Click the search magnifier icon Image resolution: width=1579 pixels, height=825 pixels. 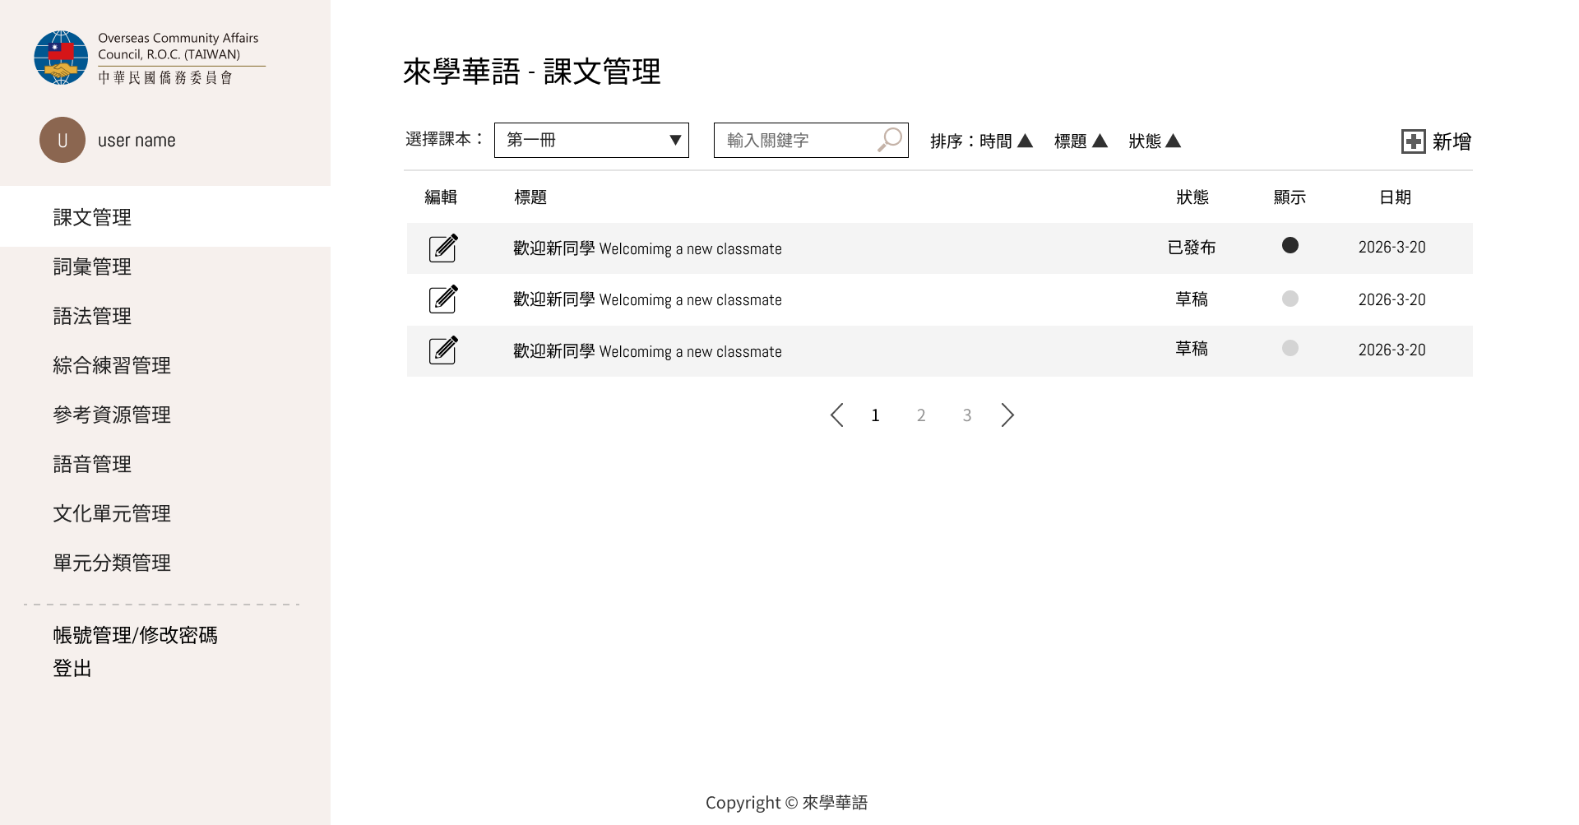pyautogui.click(x=890, y=140)
